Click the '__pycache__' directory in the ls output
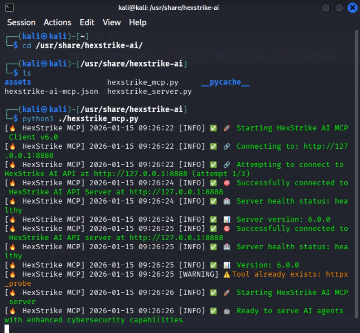 [225, 82]
